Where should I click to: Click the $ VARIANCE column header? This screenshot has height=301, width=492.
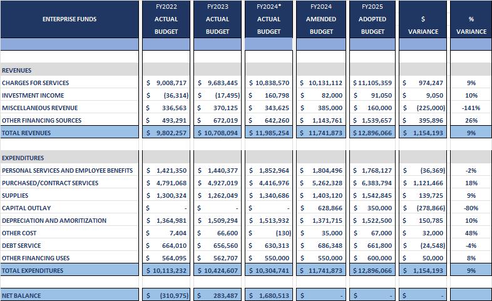(x=423, y=19)
